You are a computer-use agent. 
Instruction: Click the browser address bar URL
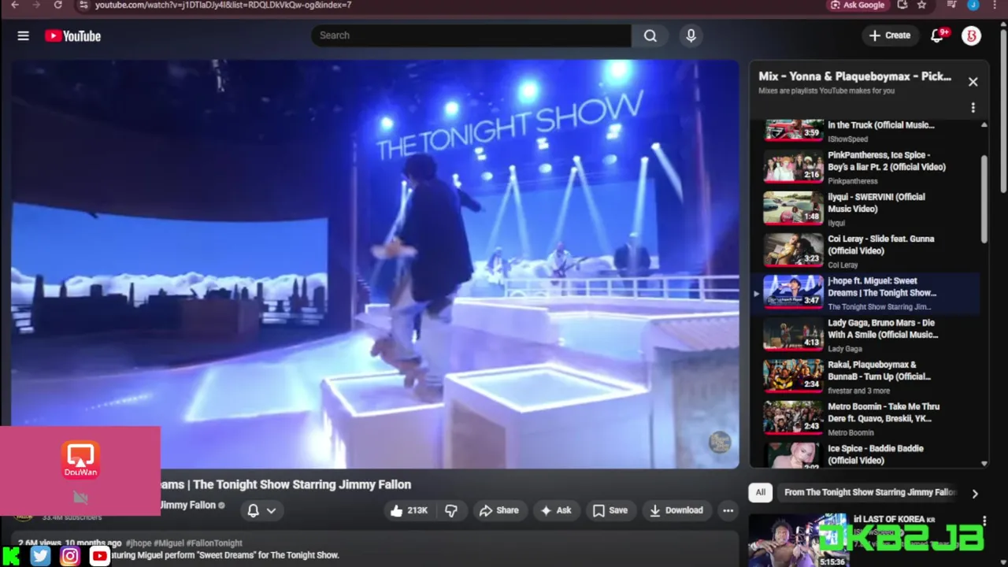tap(224, 5)
